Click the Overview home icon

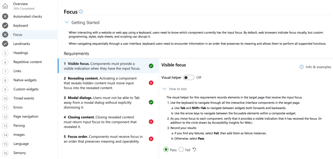5,6
